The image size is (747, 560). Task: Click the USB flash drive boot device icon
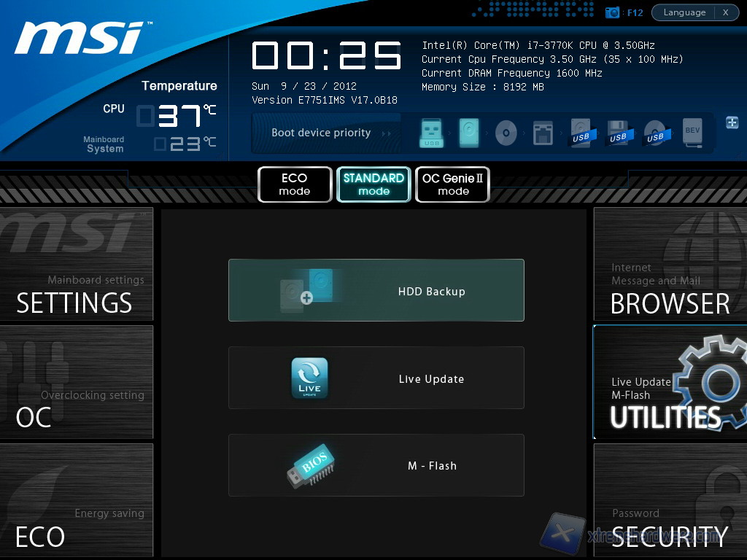(x=431, y=133)
